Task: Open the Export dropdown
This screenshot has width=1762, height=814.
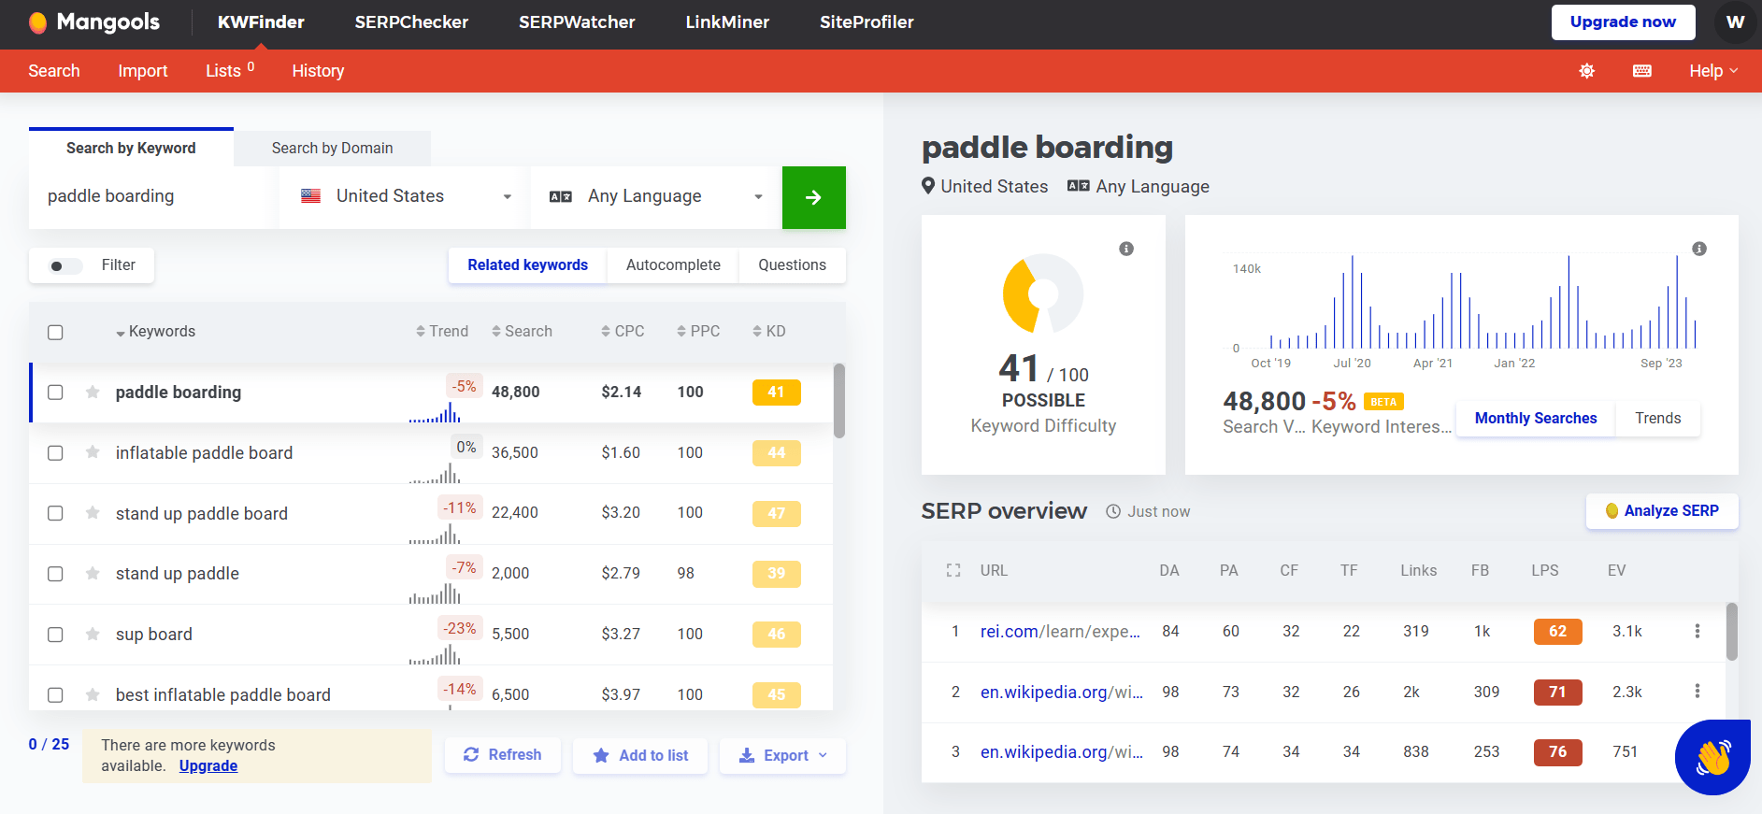Action: pyautogui.click(x=783, y=755)
